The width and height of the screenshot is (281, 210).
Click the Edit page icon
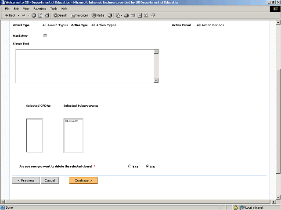[133, 15]
